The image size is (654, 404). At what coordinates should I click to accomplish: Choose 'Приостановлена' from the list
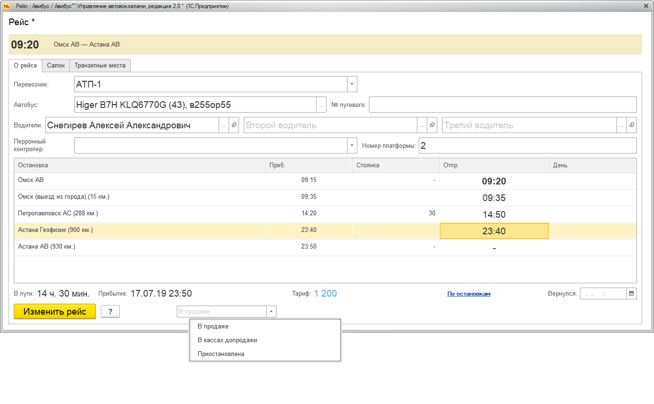221,354
